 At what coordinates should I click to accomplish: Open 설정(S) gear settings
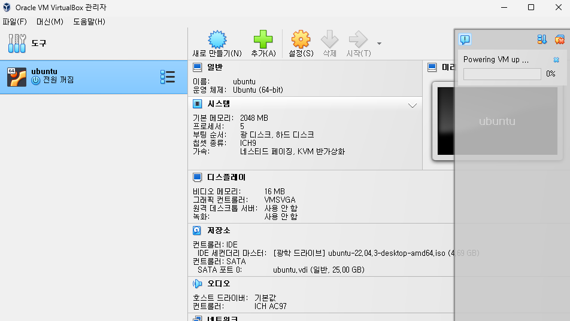click(x=301, y=44)
